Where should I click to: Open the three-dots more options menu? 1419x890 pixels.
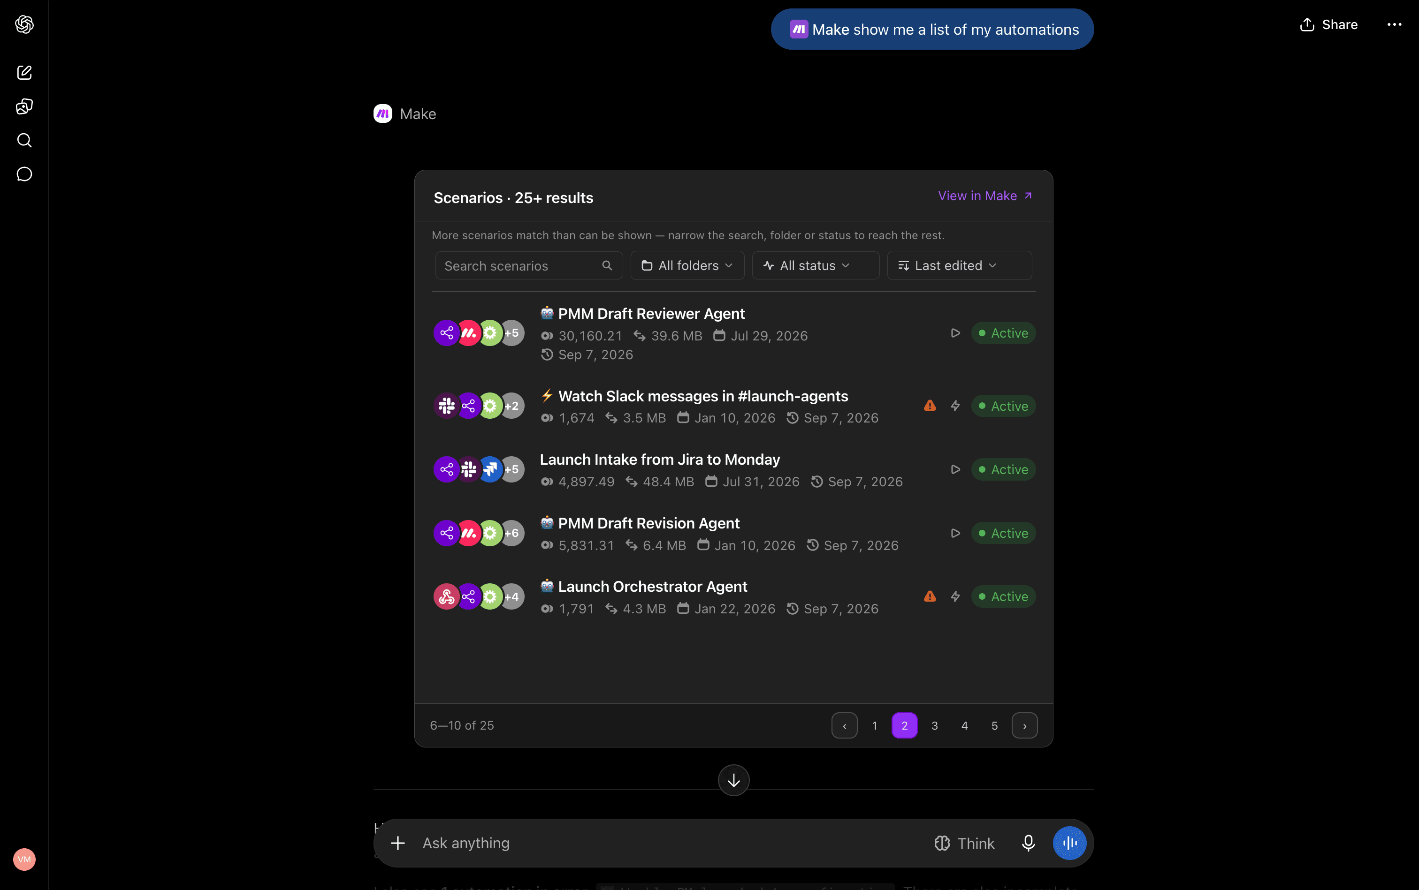click(1394, 24)
